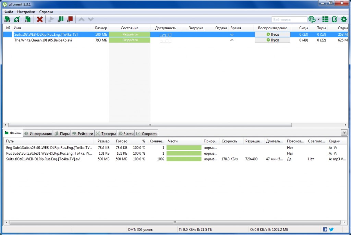Click the Start torrent play icon

(51, 19)
